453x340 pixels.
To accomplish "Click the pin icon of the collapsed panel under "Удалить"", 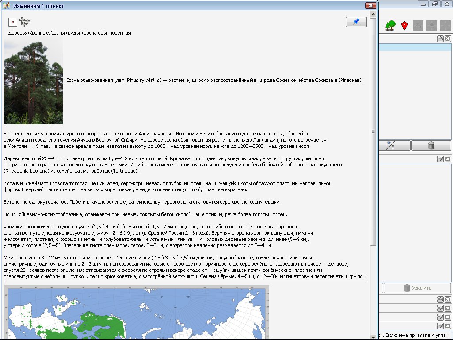I will tap(440, 299).
